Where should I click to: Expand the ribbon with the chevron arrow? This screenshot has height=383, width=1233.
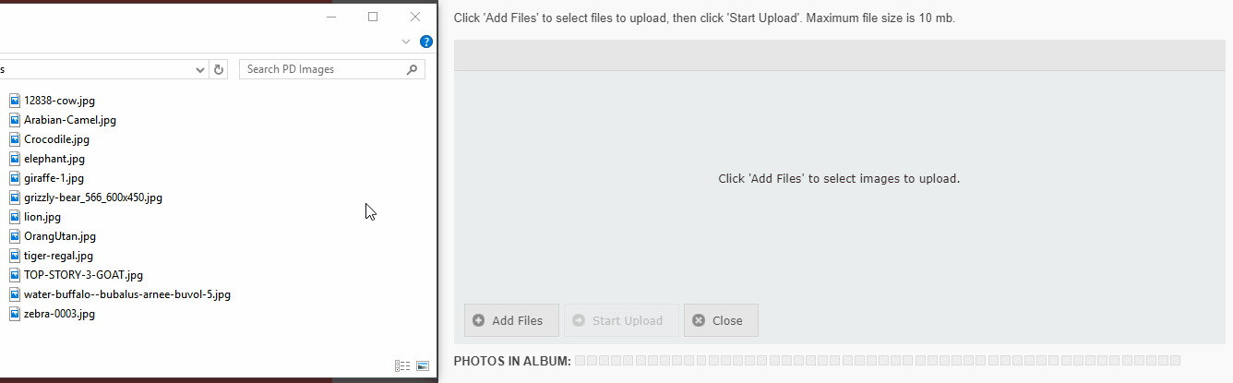tap(406, 42)
